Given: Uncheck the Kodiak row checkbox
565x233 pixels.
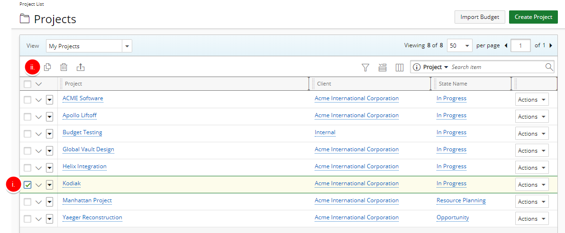Looking at the screenshot, I should pos(27,185).
